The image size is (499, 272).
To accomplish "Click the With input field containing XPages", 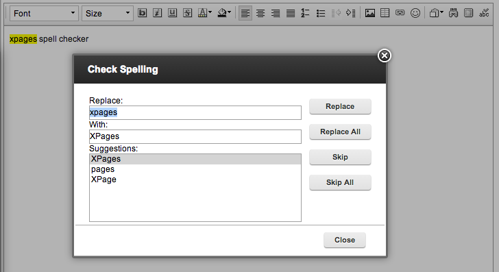I will coord(195,136).
